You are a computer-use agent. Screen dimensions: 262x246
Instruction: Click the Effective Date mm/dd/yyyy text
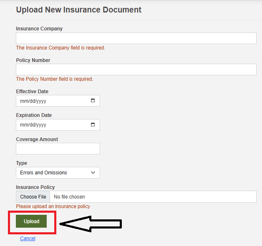pos(33,101)
